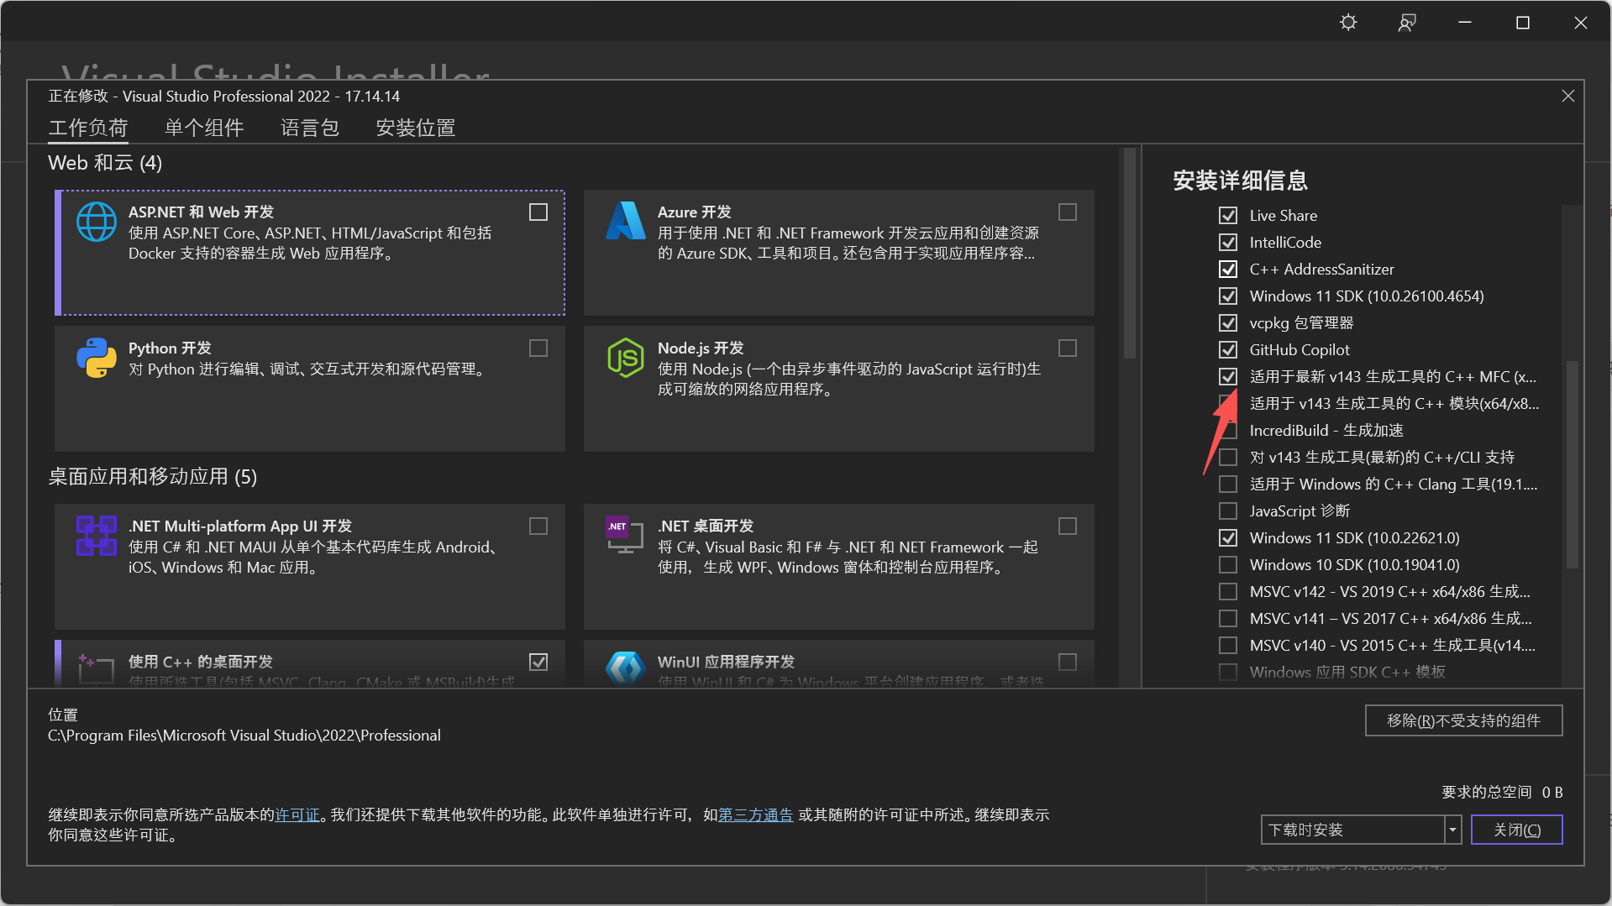This screenshot has width=1612, height=906.
Task: Click the Node.js development hexagon icon
Action: [x=626, y=358]
